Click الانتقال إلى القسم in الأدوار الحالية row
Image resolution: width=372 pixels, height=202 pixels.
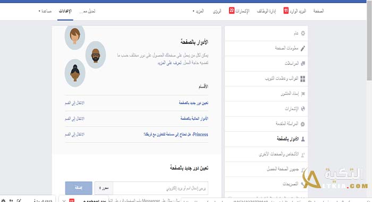pos(74,119)
